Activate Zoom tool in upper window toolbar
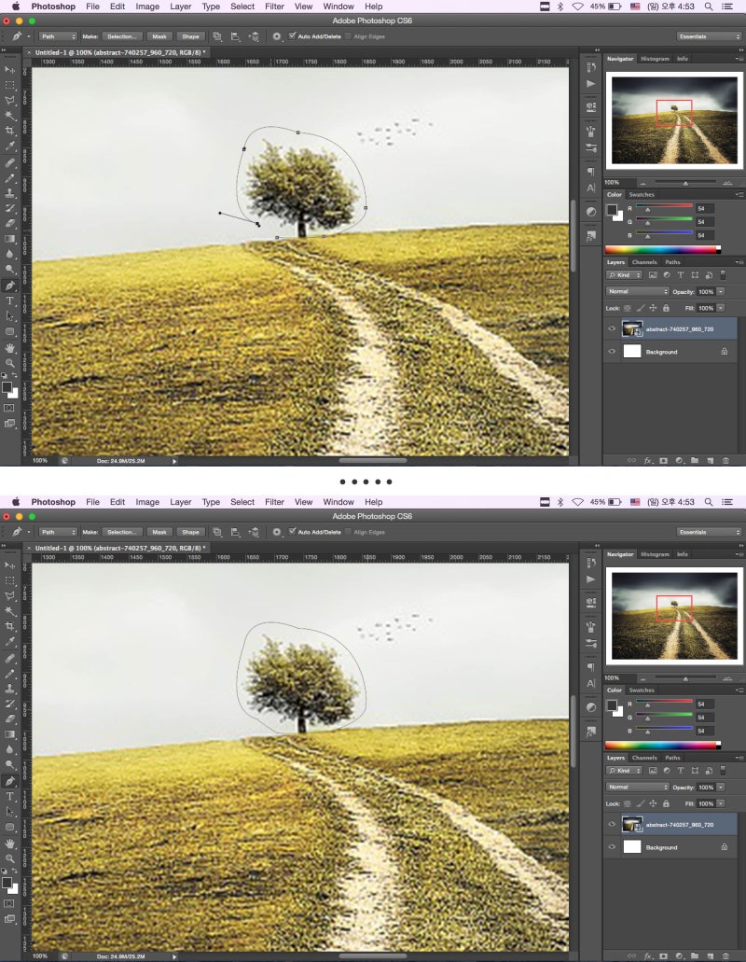746x962 pixels. pos(10,363)
